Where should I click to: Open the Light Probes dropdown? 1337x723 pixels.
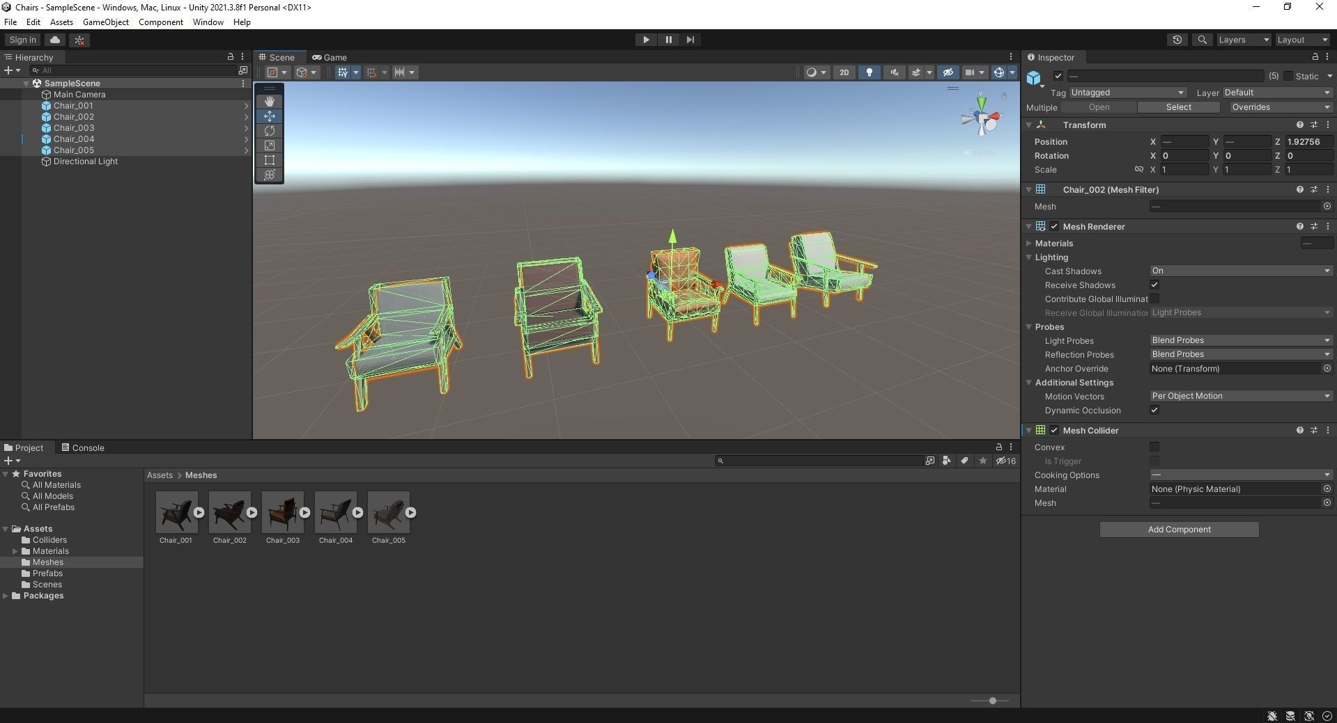pos(1241,340)
